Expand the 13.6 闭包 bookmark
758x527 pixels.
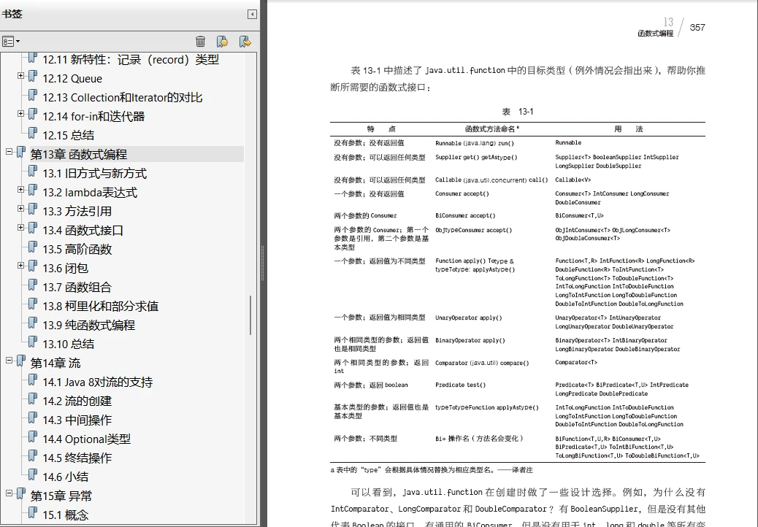(20, 265)
